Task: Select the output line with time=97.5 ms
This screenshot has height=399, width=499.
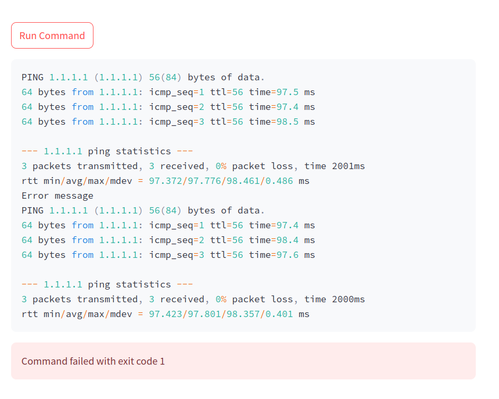Action: (168, 92)
